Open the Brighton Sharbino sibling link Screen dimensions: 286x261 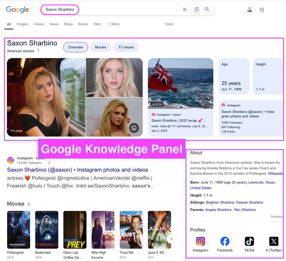pos(220,203)
